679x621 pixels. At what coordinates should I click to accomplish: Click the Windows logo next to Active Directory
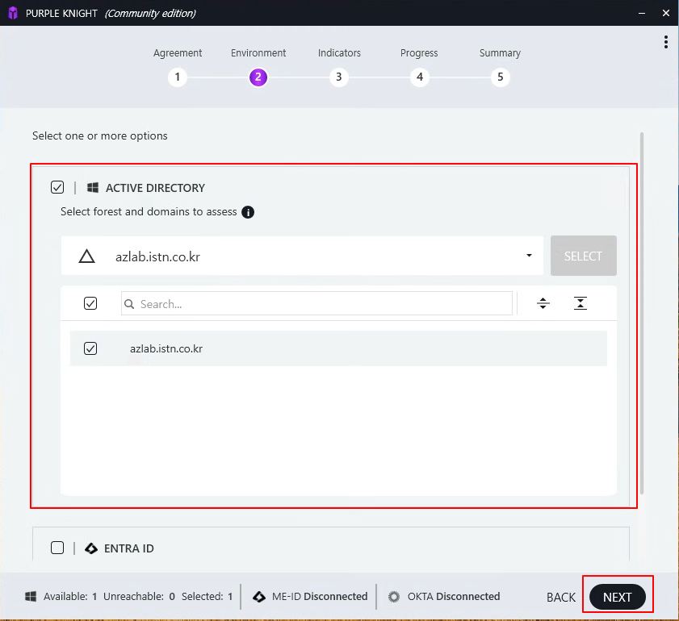click(93, 188)
